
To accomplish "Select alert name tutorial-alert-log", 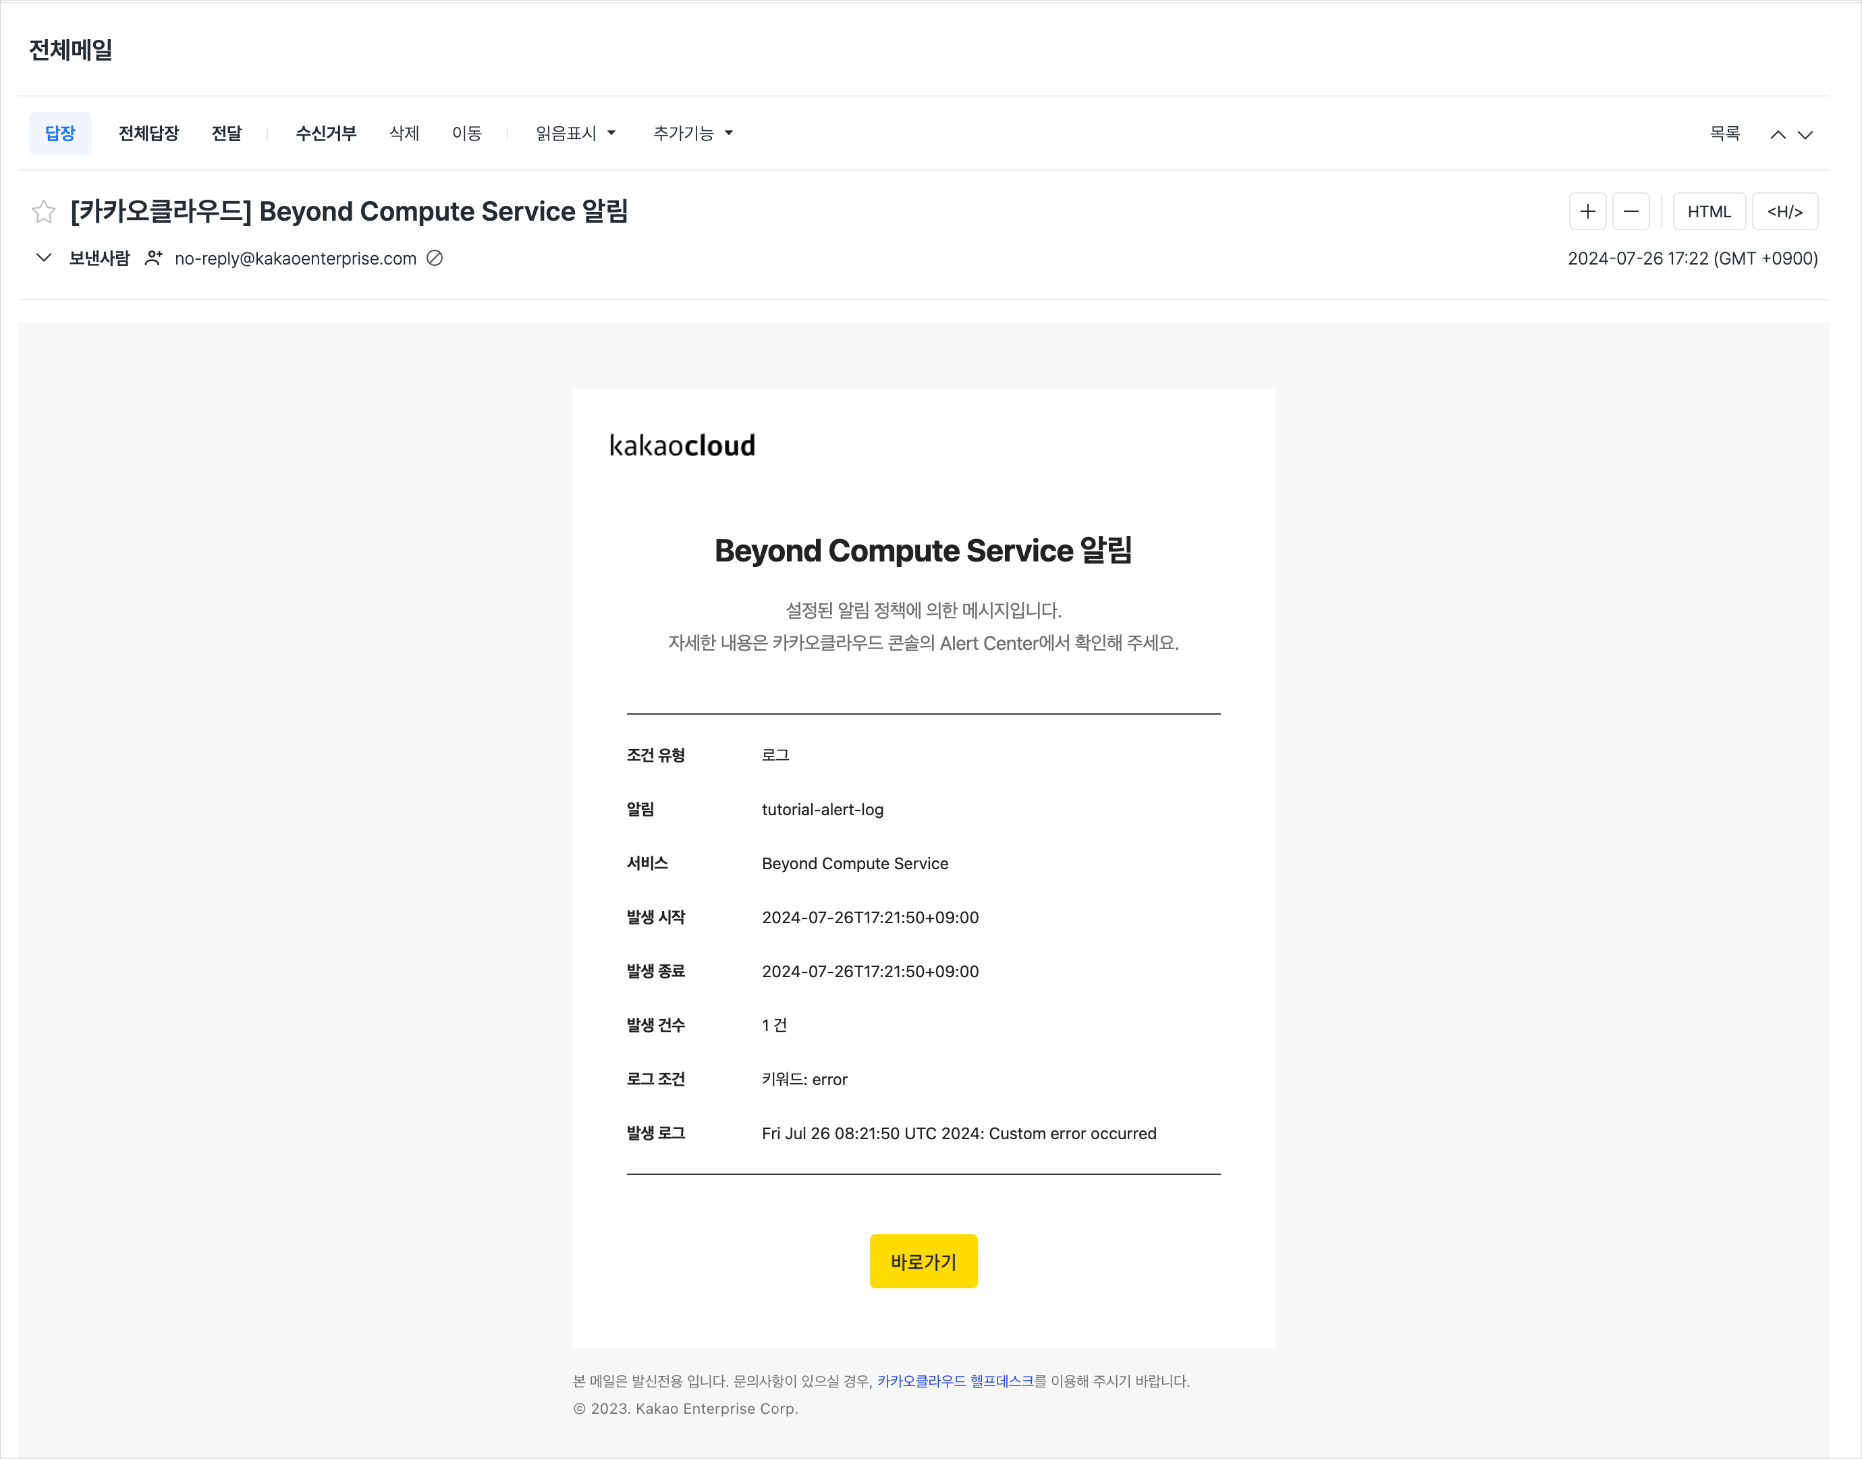I will coord(823,809).
